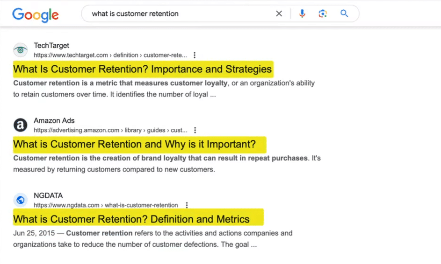Open "What is Customer Retention and Why is it Important?"

(135, 145)
